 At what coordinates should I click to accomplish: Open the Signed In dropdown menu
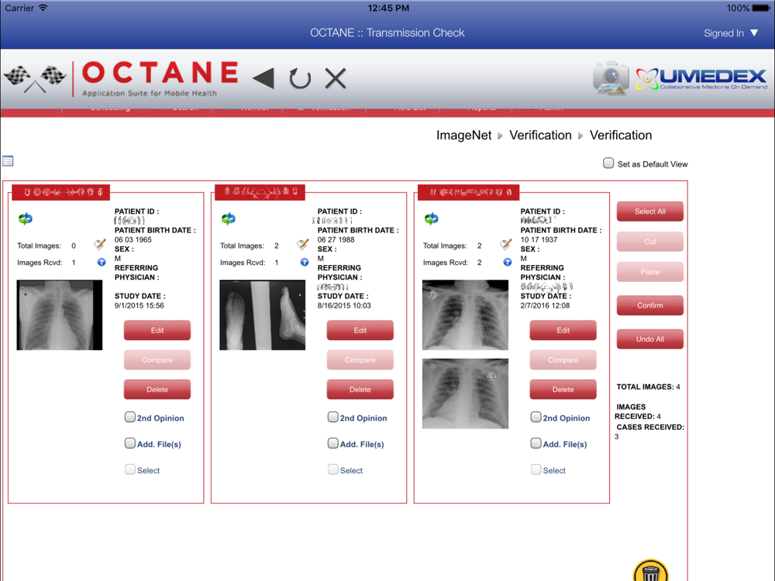pos(731,33)
